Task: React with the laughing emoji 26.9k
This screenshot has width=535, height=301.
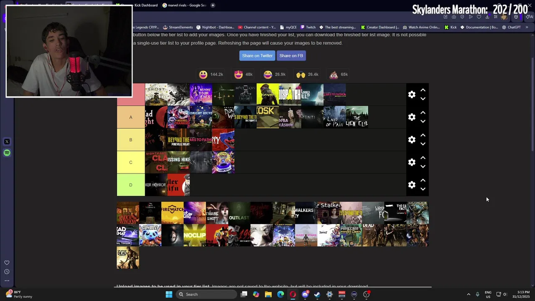Action: click(x=275, y=74)
